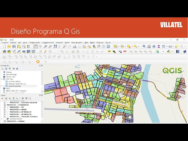Click the Navegador info properties icon
Image resolution: width=188 pixels, height=141 pixels.
pos(17,69)
